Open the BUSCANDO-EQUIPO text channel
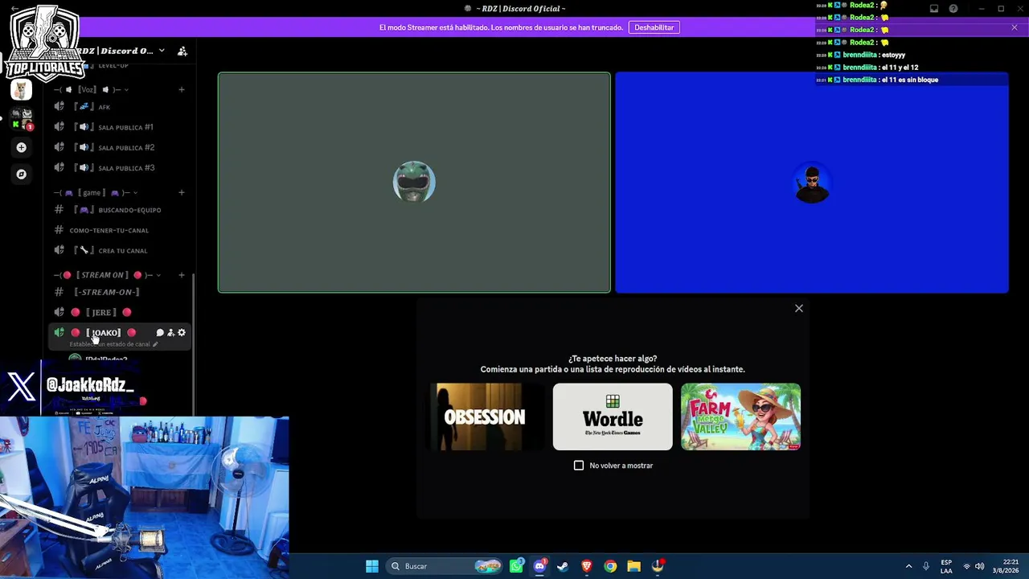 tap(119, 210)
